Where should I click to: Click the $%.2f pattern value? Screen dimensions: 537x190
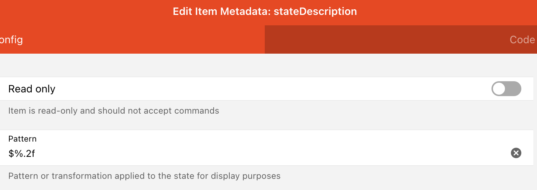click(x=22, y=153)
